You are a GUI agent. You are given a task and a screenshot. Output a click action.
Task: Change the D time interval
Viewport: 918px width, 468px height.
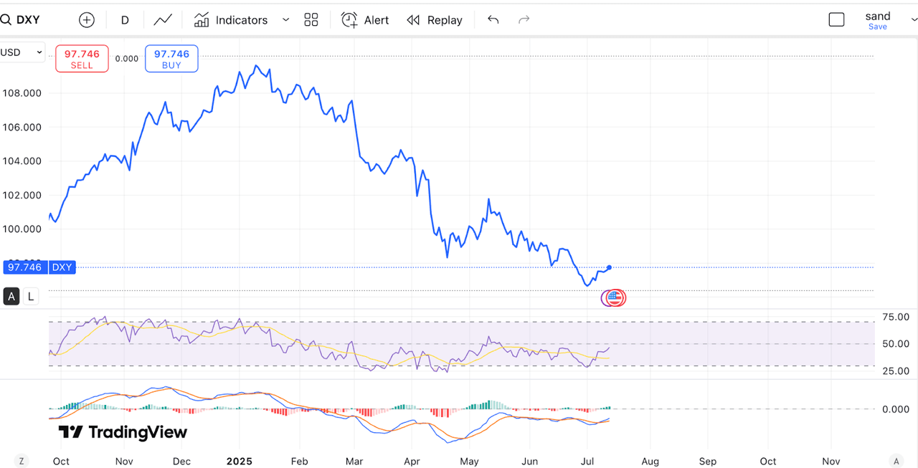pyautogui.click(x=125, y=20)
